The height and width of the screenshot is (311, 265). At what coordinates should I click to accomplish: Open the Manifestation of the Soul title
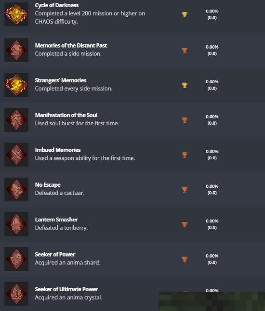coord(66,115)
